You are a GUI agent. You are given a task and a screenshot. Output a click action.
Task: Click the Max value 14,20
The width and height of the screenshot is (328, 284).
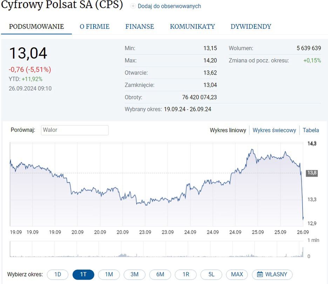tap(210, 61)
